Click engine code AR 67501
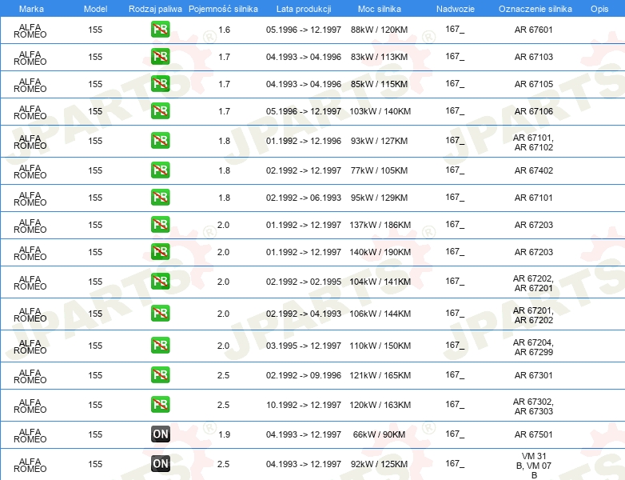Screen dimensions: 625x480 (533, 434)
